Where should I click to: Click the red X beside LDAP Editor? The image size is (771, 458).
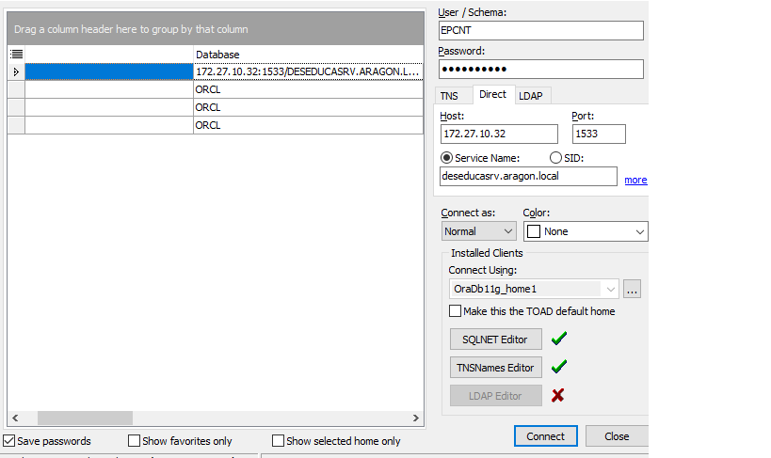point(558,395)
